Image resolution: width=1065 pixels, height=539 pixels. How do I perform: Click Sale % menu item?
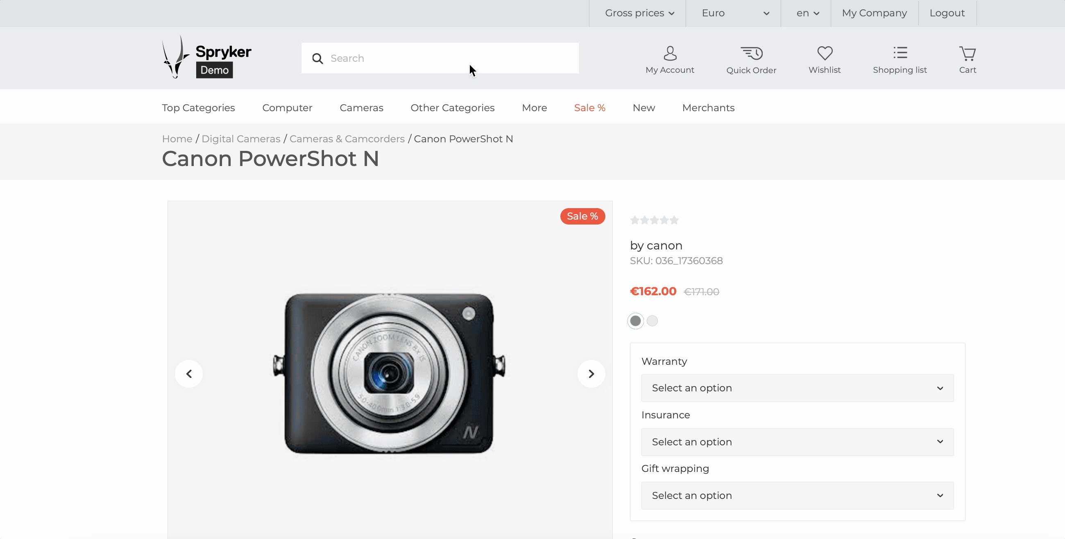tap(590, 107)
